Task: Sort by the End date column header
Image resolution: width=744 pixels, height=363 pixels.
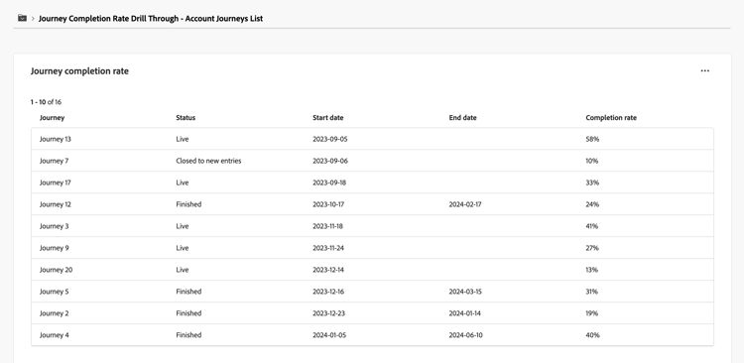Action: click(462, 118)
